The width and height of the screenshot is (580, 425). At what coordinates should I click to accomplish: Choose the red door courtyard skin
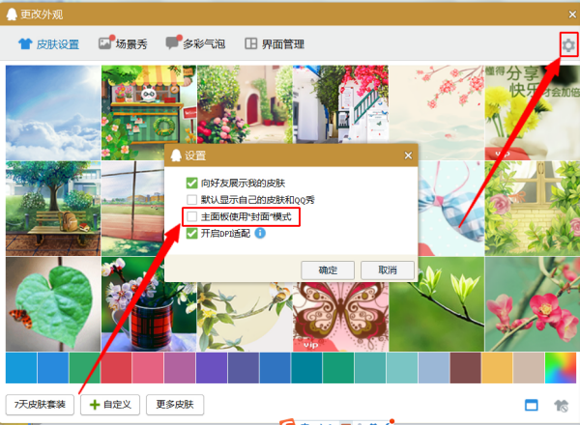pos(245,104)
